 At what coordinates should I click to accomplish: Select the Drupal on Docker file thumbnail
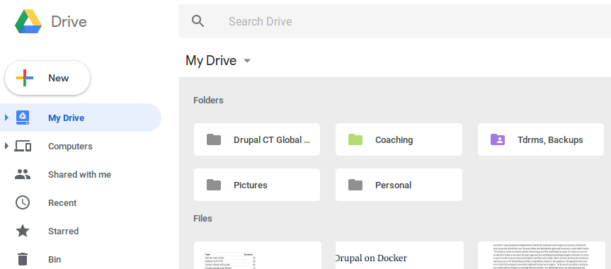tap(399, 256)
